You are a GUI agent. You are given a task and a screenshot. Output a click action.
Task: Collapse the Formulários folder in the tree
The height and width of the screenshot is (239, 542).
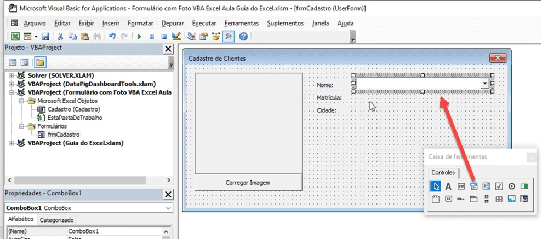(21, 126)
